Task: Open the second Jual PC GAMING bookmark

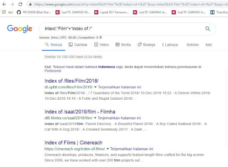Action: 150,12
